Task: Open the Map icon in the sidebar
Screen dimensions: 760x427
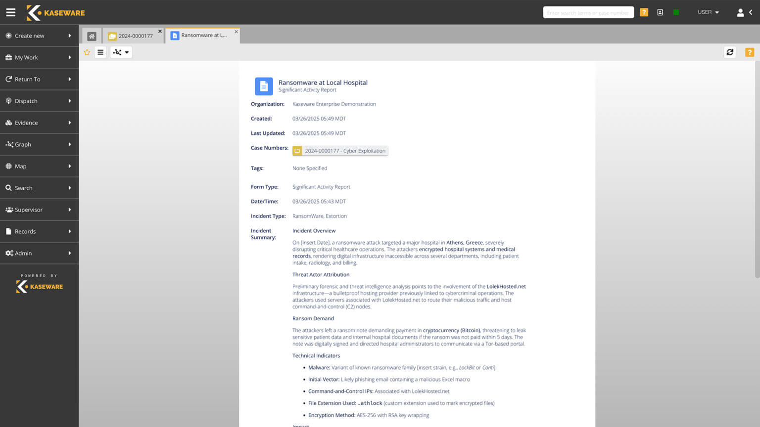Action: tap(8, 166)
